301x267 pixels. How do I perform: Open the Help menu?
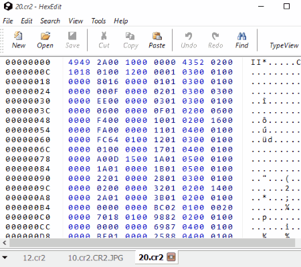121,21
